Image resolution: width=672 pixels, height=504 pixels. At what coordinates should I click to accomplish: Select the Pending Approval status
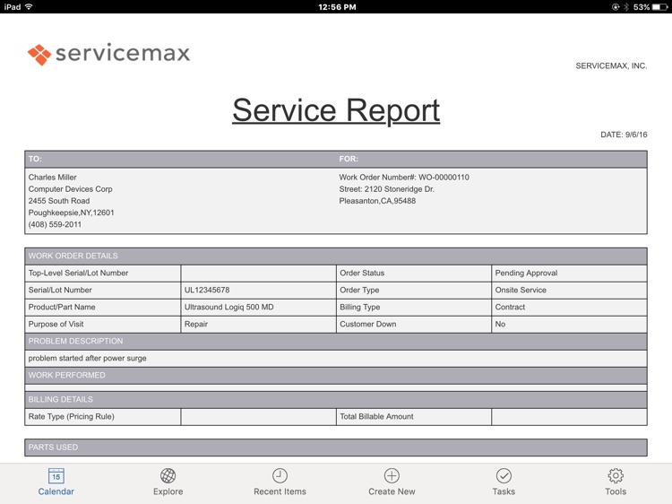[x=526, y=273]
